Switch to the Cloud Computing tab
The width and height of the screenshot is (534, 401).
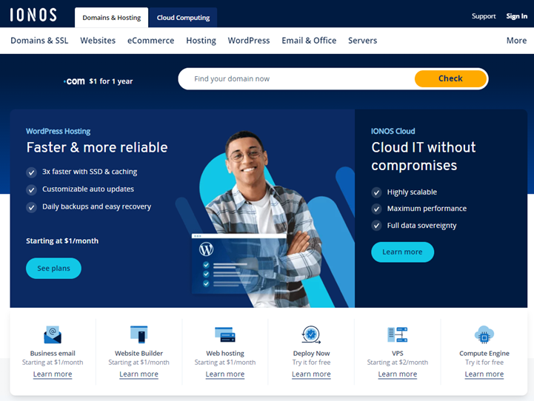[x=183, y=18]
